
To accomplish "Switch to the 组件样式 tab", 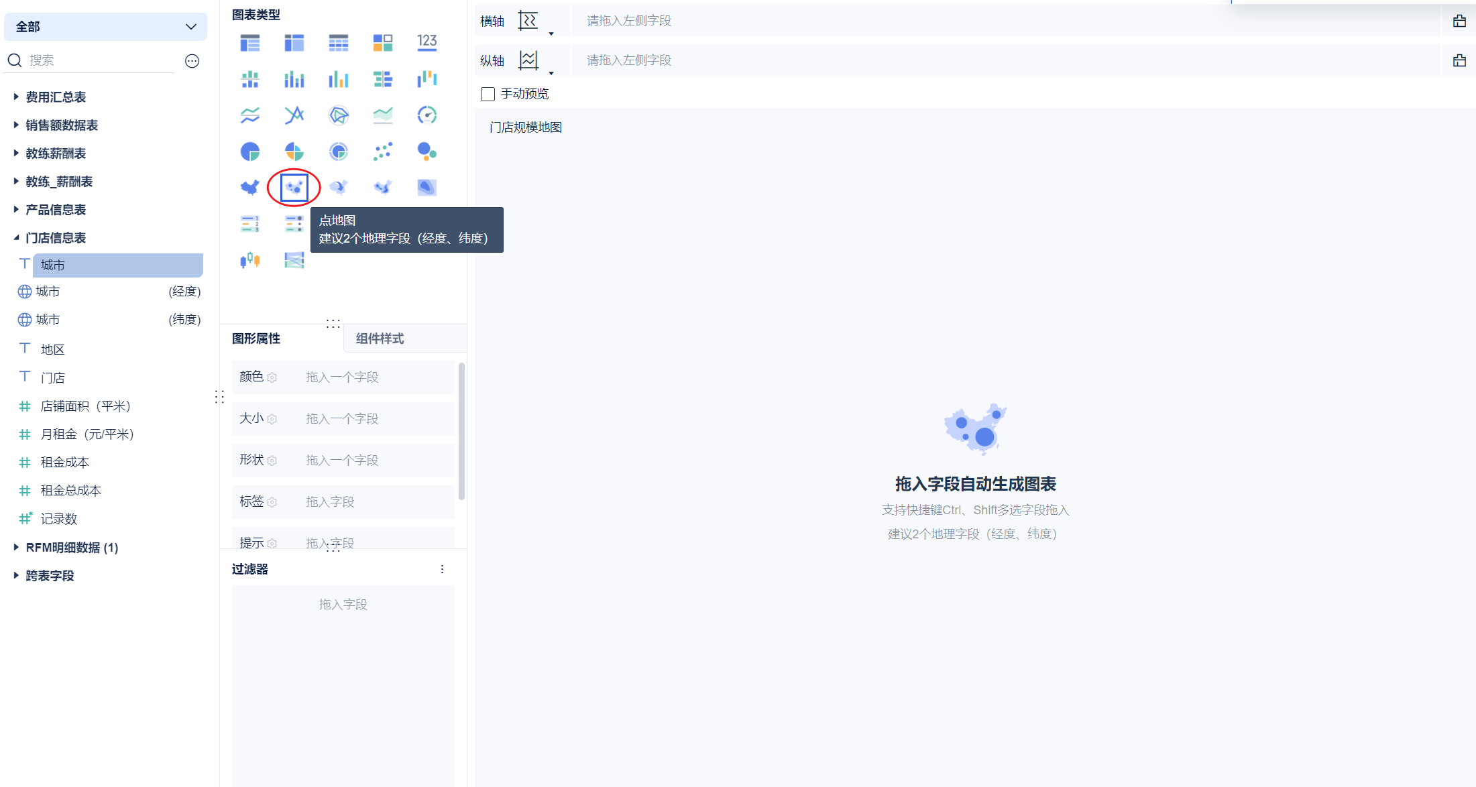I will (380, 339).
